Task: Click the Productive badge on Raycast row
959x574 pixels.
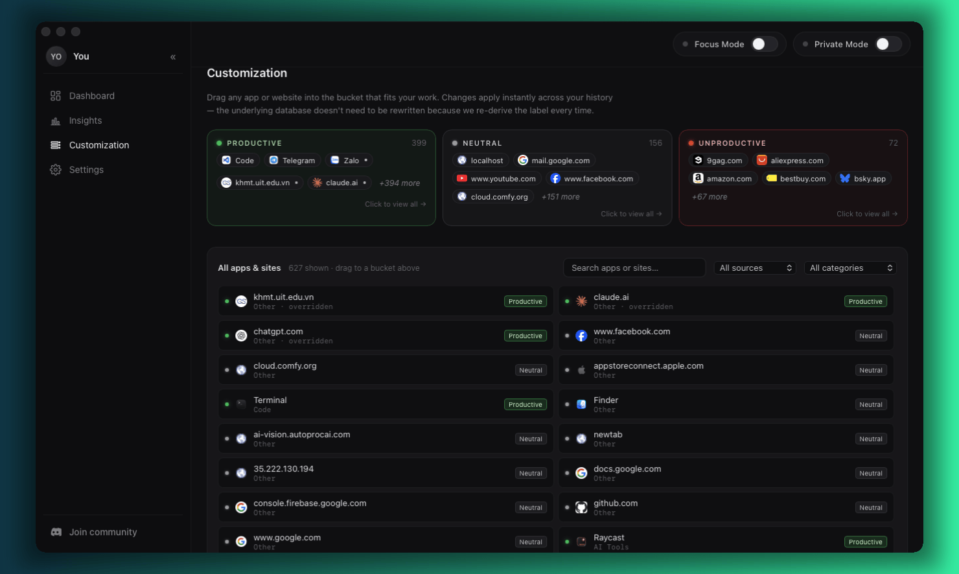Action: tap(866, 542)
